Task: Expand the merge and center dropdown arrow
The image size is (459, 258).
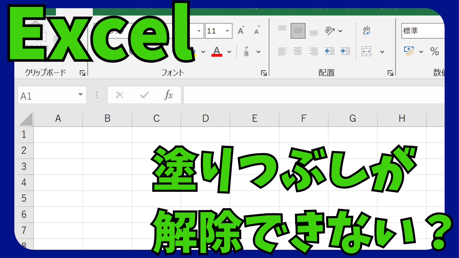Action: [x=382, y=52]
